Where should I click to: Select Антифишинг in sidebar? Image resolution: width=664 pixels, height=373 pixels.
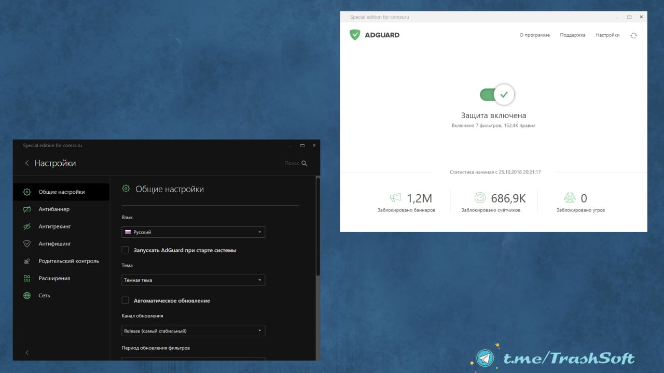61,243
